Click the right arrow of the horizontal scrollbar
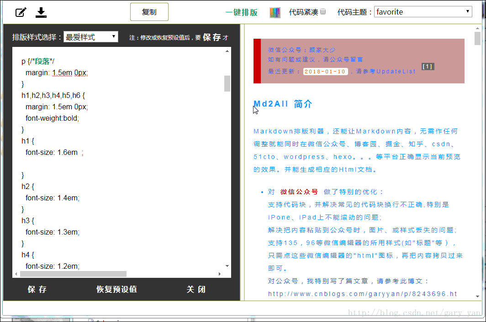The height and width of the screenshot is (322, 486). click(219, 274)
